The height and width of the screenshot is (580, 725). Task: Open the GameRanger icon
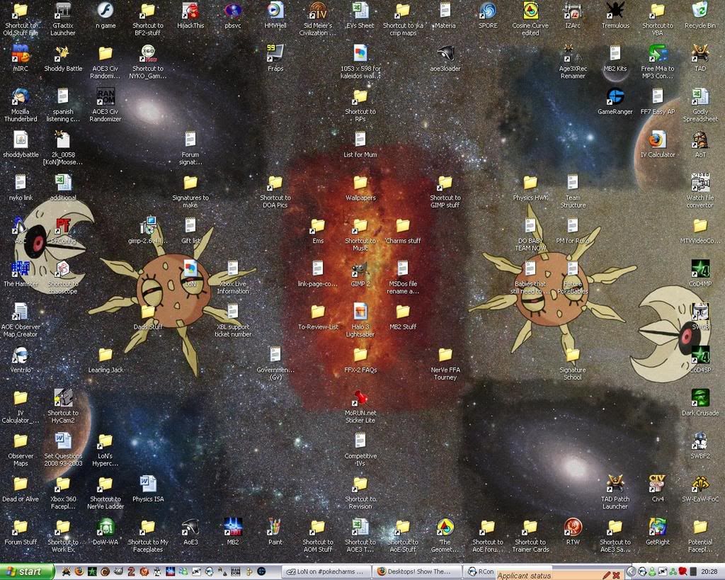tap(615, 96)
